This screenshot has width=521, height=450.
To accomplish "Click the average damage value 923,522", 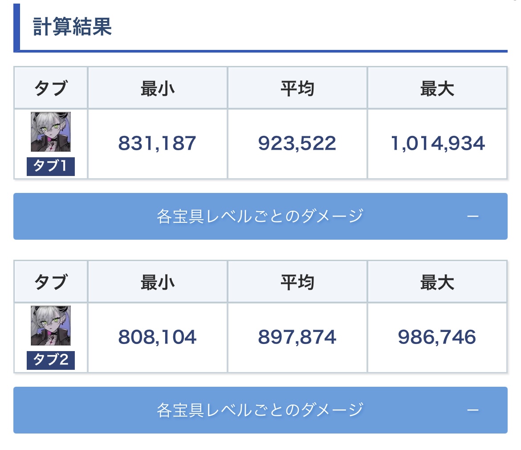I will (297, 143).
